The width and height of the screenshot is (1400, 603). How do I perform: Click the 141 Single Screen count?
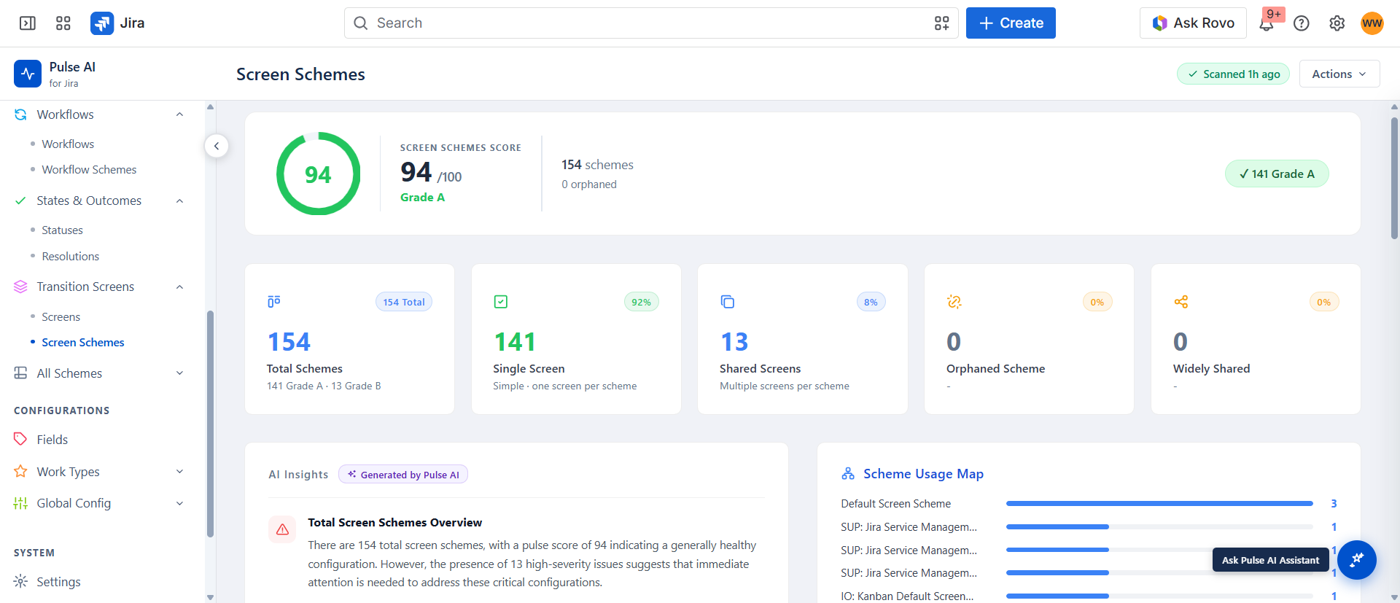tap(515, 342)
